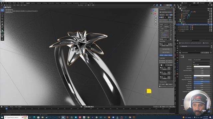Click the timeline current frame marker
The width and height of the screenshot is (213, 119).
6,109
